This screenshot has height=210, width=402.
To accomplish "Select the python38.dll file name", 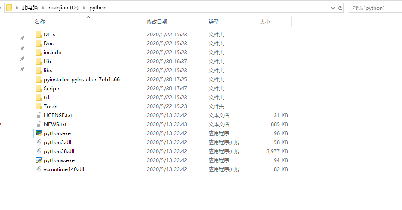I will pos(59,151).
